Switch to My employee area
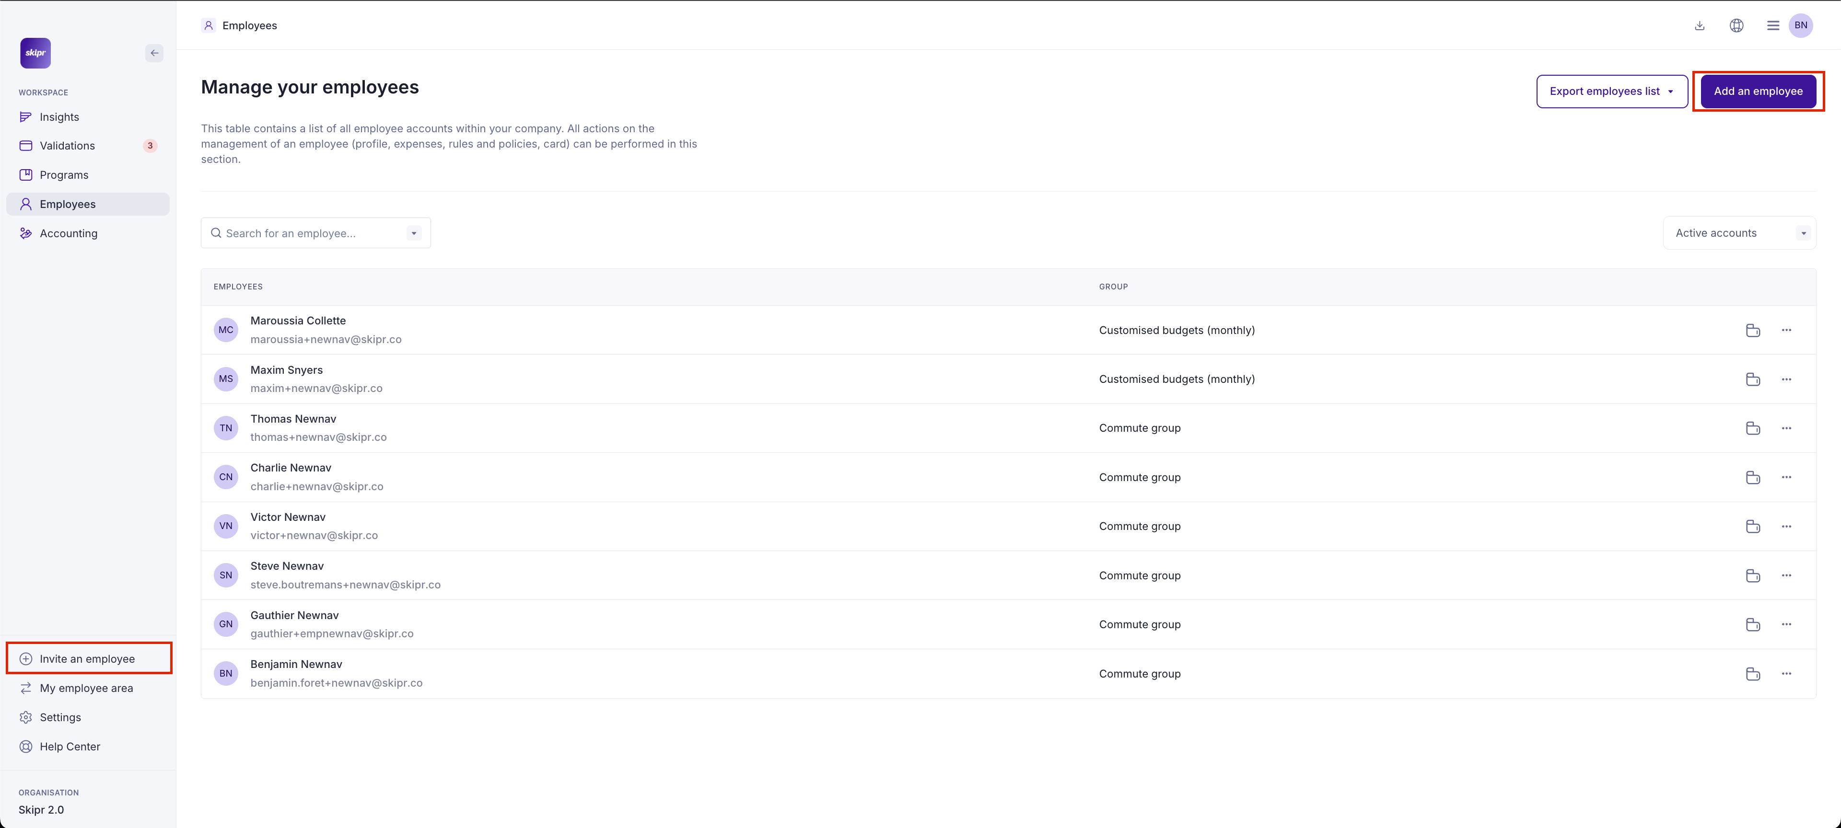 point(86,688)
